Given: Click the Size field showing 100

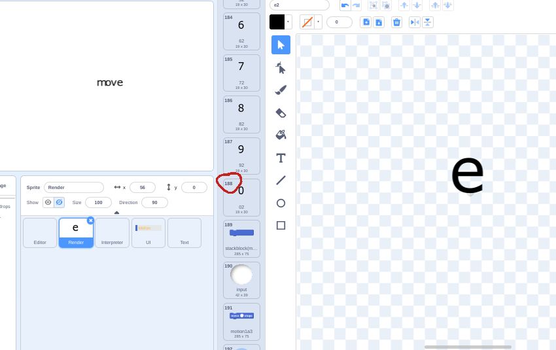Looking at the screenshot, I should [x=98, y=203].
